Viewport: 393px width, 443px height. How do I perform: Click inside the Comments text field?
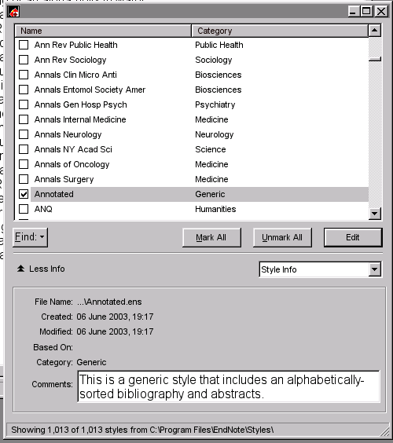click(x=229, y=386)
